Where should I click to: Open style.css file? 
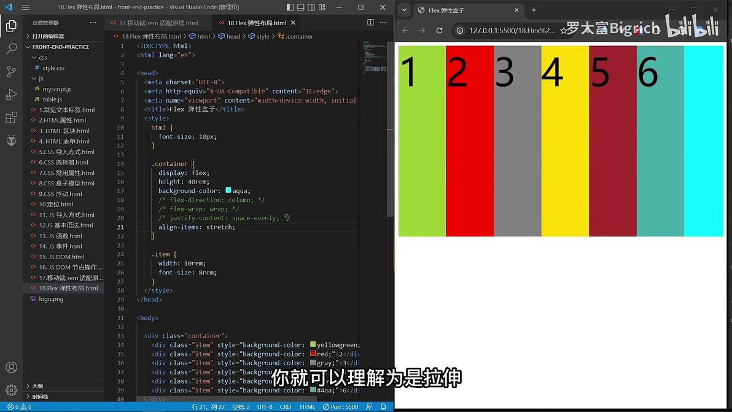(x=53, y=68)
